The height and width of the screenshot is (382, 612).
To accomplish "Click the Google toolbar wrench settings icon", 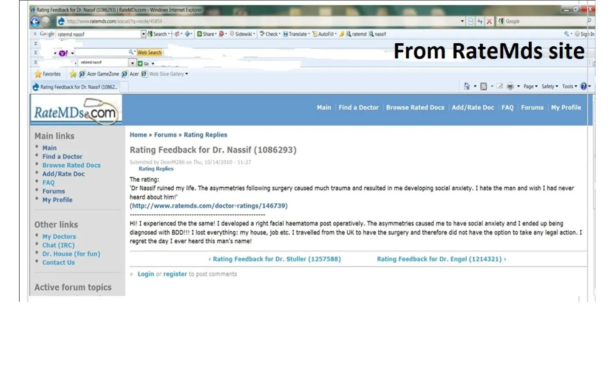I will (567, 34).
